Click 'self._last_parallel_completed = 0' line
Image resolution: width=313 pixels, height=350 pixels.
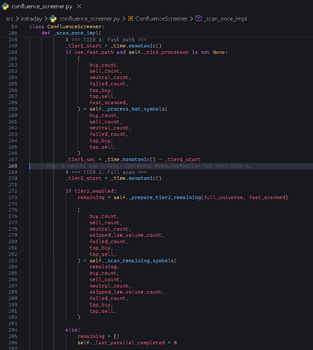pos(127,343)
